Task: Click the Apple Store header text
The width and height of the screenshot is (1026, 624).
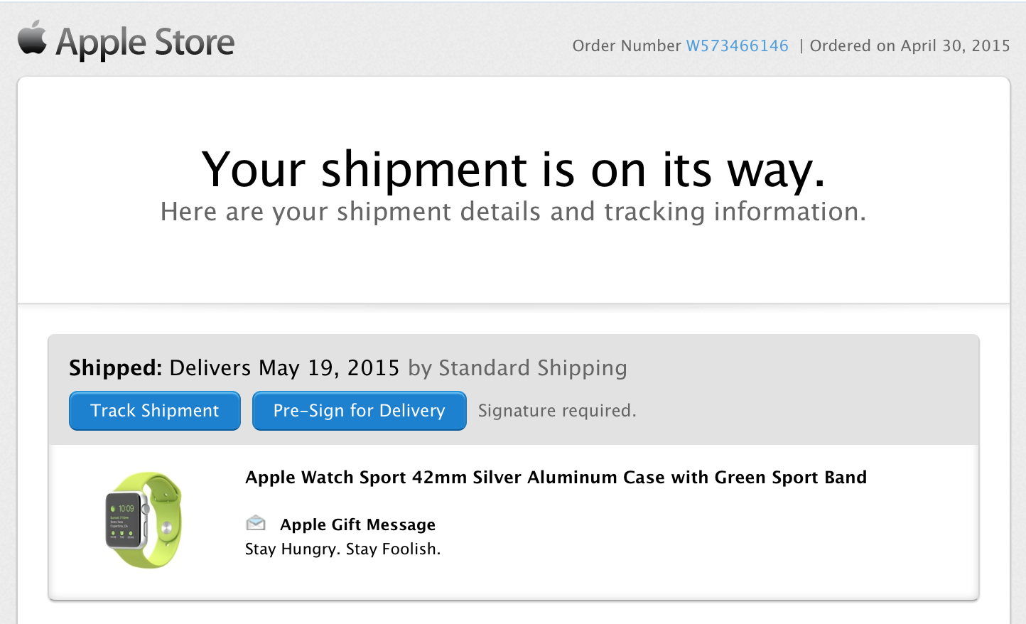Action: [x=145, y=43]
